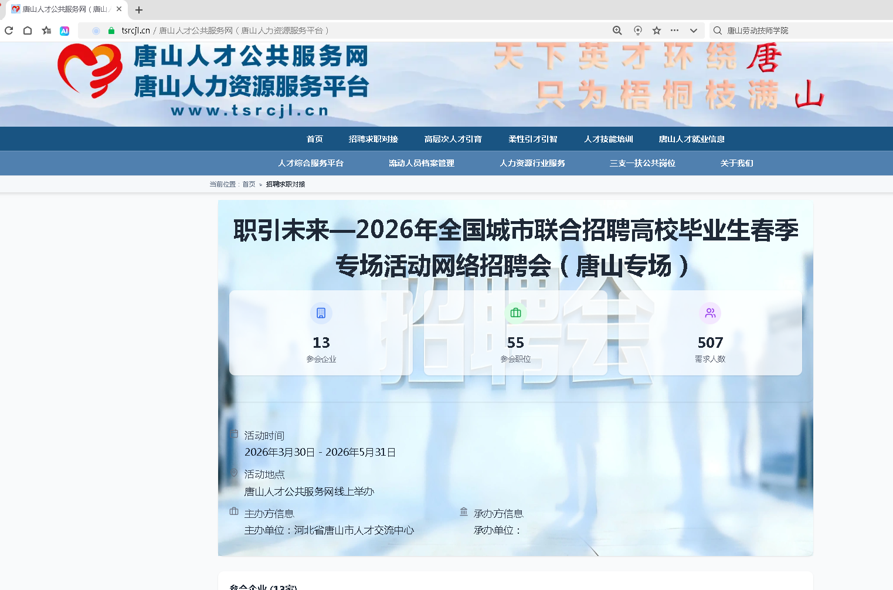The height and width of the screenshot is (590, 893).
Task: Open a new browser tab
Action: (139, 10)
